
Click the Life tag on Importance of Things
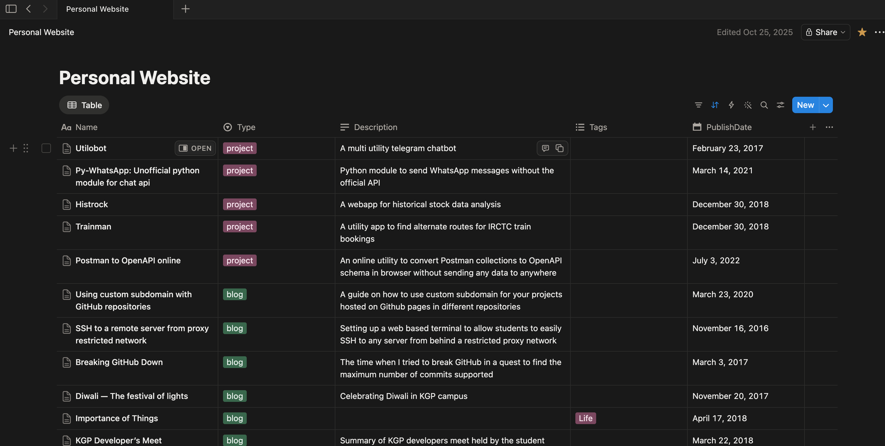click(x=585, y=418)
